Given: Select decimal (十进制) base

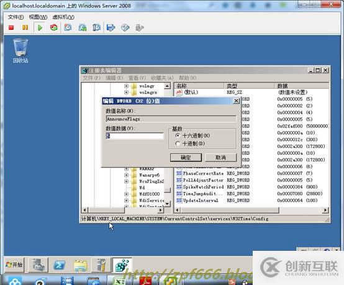Looking at the screenshot, I should (x=178, y=143).
